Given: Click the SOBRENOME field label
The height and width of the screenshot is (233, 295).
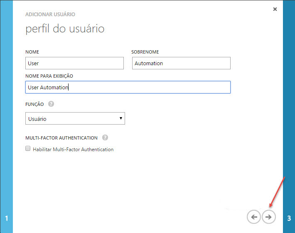Looking at the screenshot, I should click(145, 52).
